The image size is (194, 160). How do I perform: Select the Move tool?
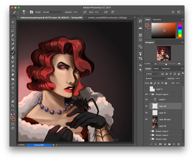click(13, 22)
